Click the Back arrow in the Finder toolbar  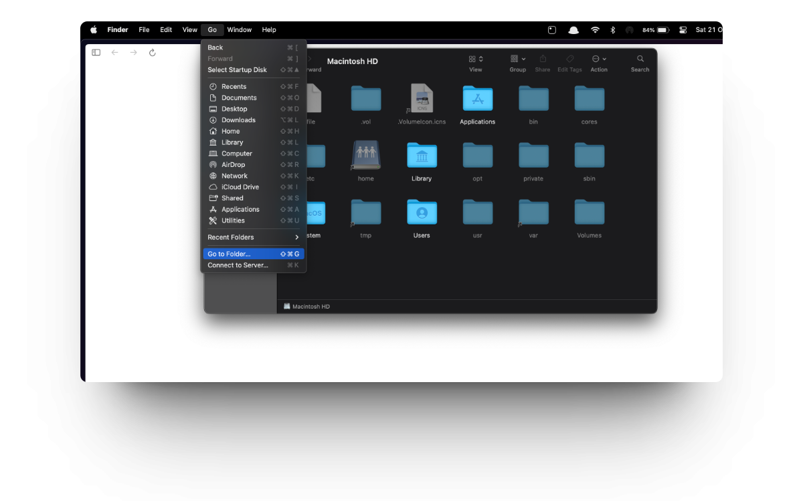114,52
